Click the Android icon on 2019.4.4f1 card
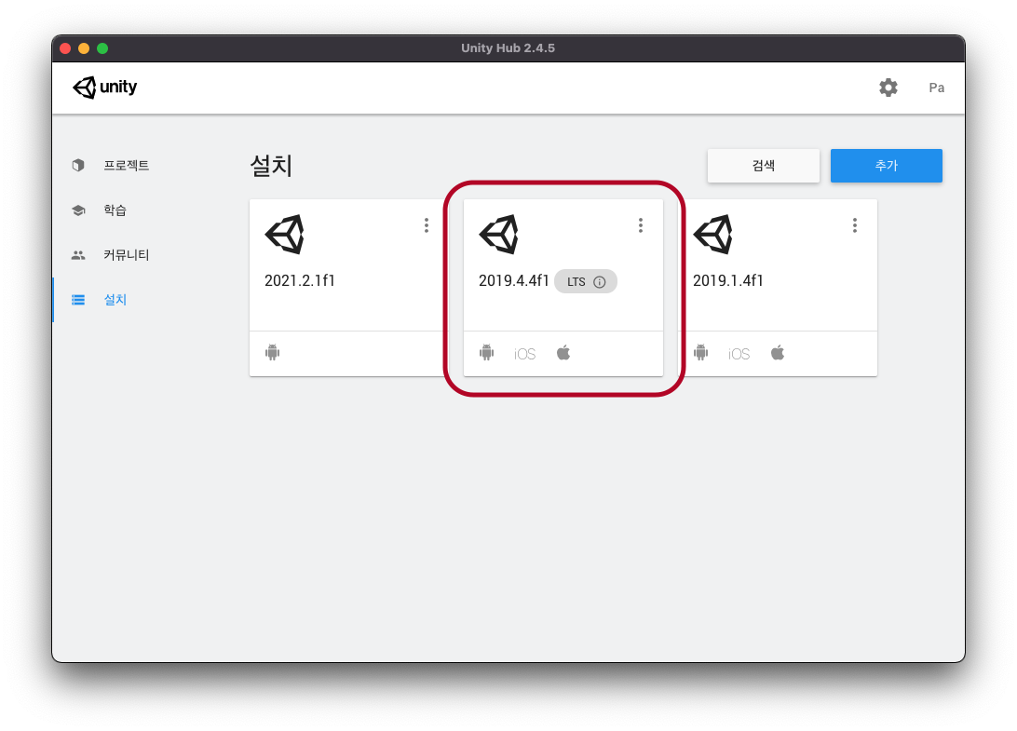This screenshot has height=731, width=1017. tap(486, 353)
